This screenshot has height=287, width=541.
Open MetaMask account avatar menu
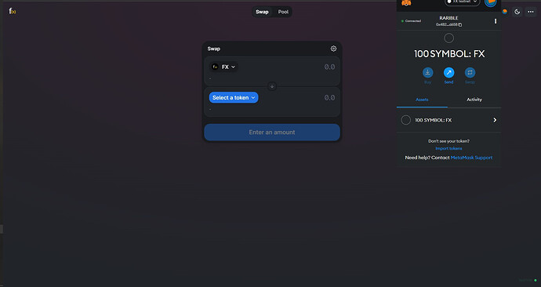point(490,3)
